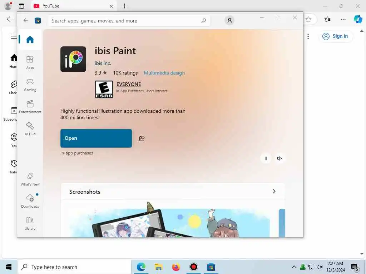Open YouTube settings three-dot menu
This screenshot has height=274, width=366.
(308, 36)
